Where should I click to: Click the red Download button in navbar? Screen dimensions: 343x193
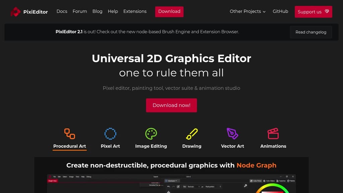169,12
